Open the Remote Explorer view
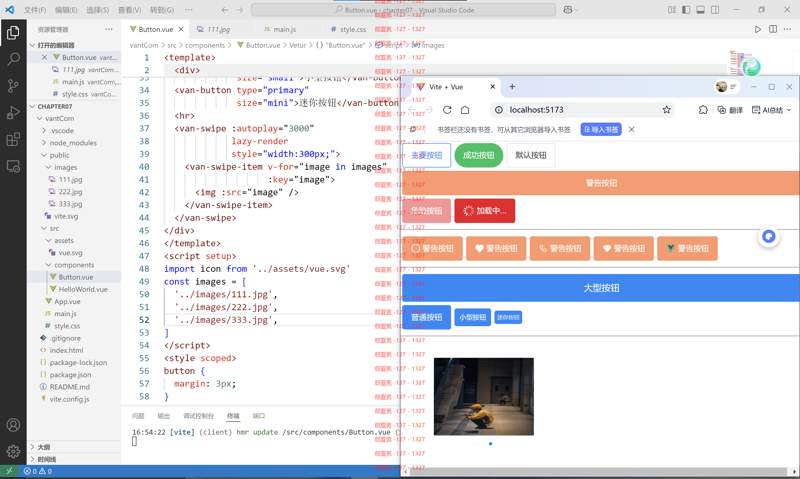800x479 pixels. click(13, 166)
